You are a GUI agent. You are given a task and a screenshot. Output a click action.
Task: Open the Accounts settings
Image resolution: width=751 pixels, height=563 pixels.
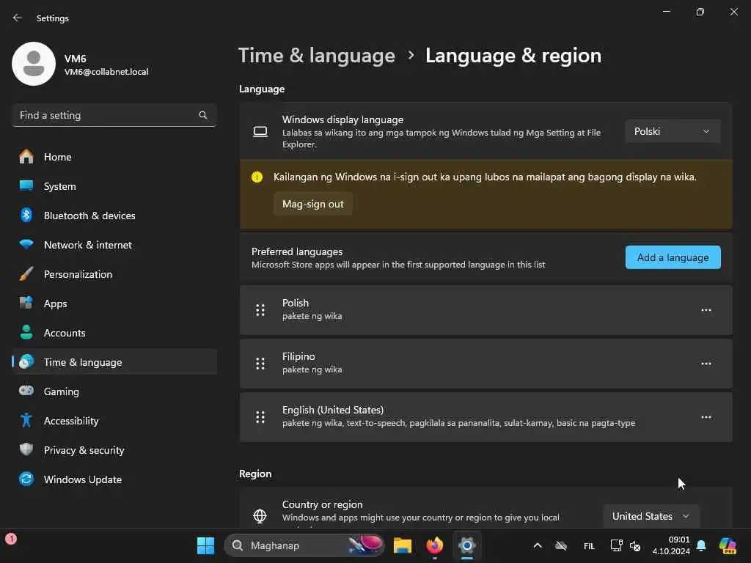click(114, 333)
